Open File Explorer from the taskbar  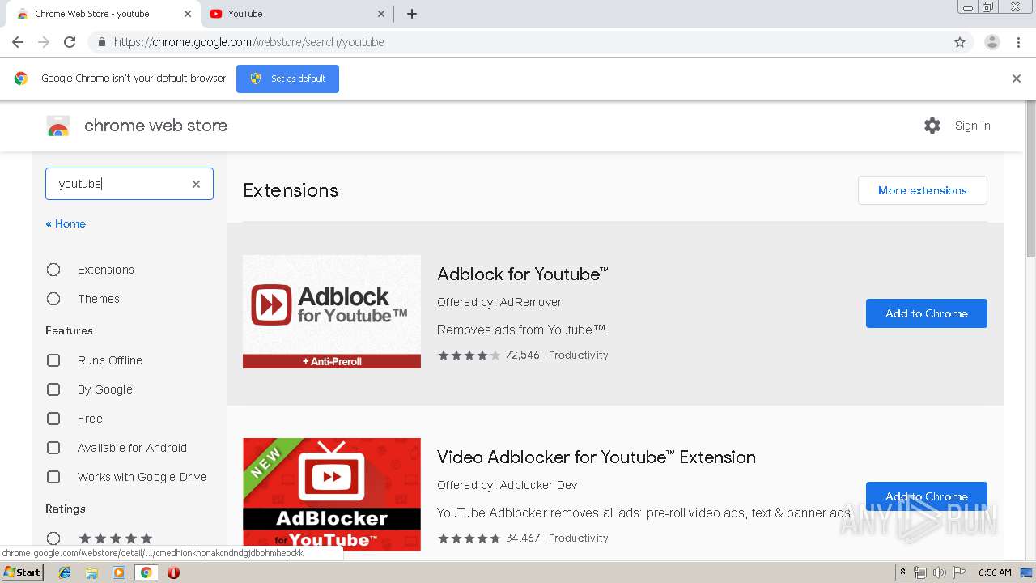coord(91,572)
